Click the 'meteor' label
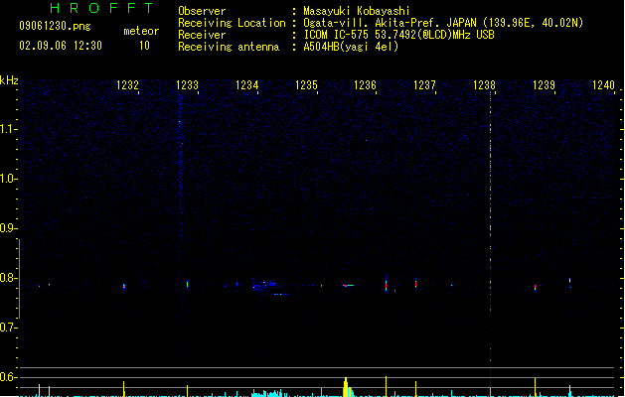This screenshot has width=625, height=397. pyautogui.click(x=141, y=31)
